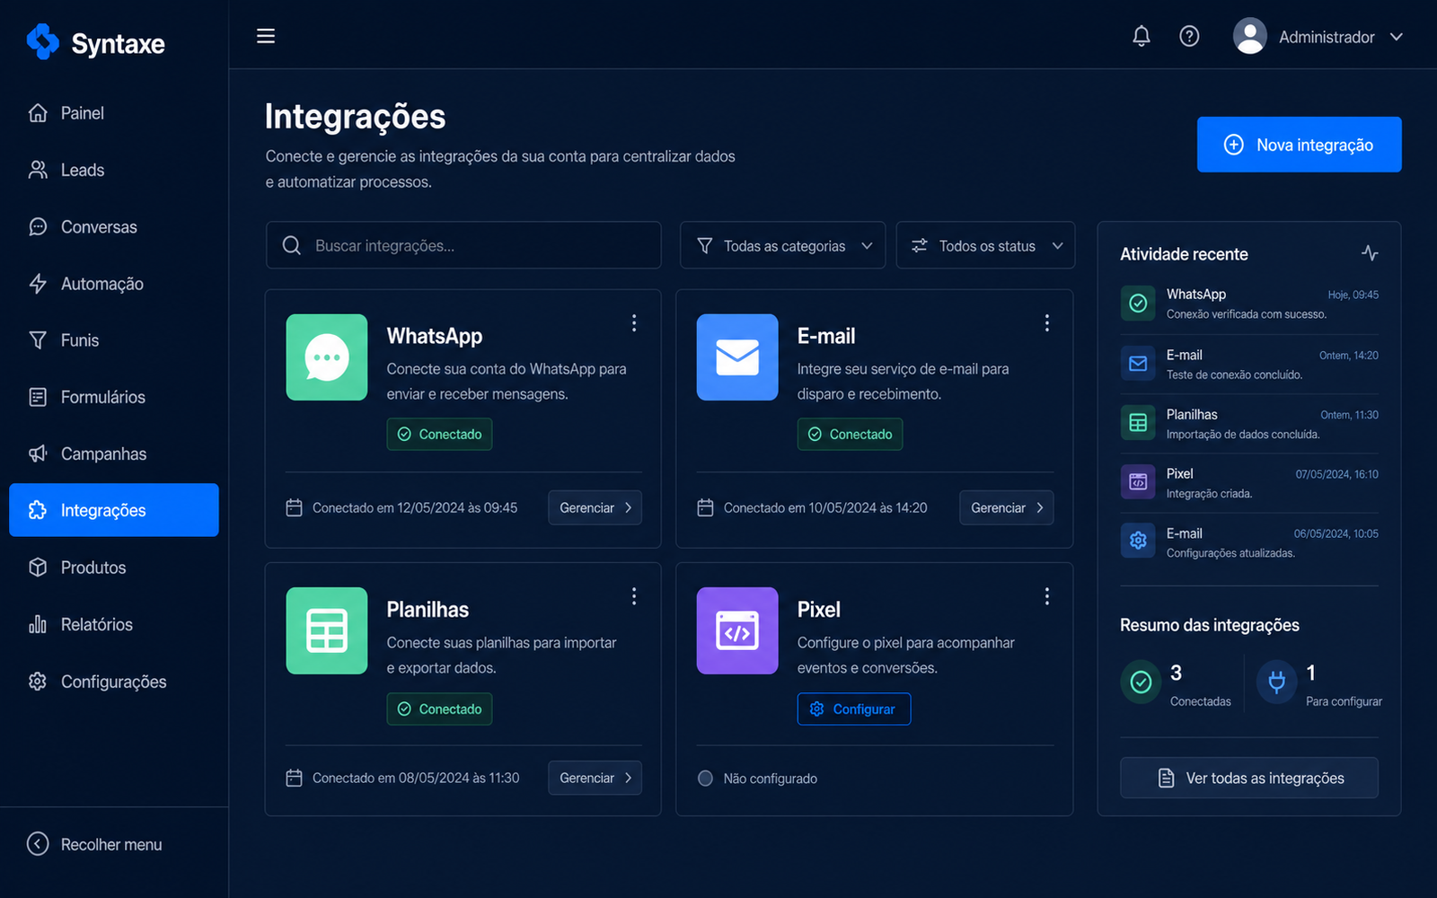Click 'Importação de dados concluída.' text
The height and width of the screenshot is (898, 1437).
tap(1243, 435)
